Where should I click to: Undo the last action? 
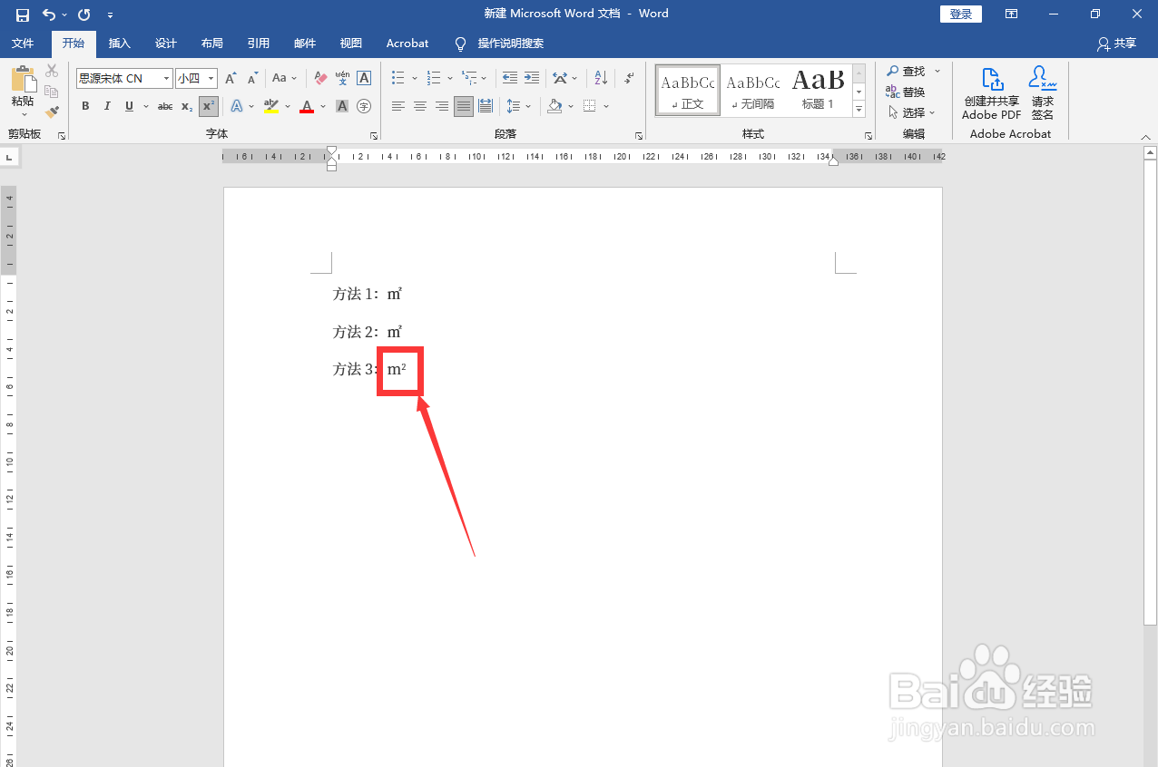pos(48,15)
